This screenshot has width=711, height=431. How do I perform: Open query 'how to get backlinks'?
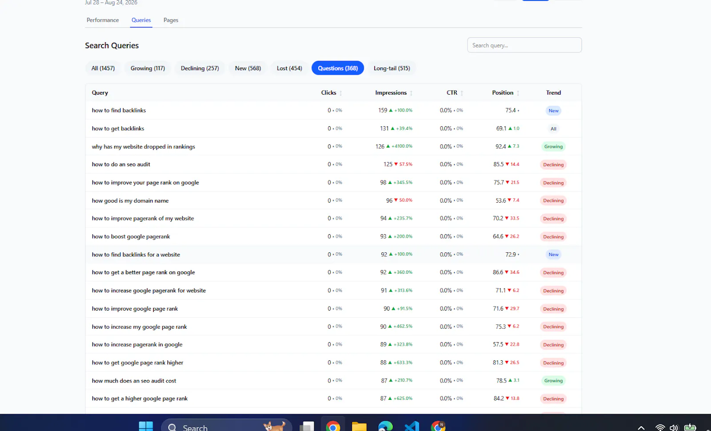pos(118,128)
